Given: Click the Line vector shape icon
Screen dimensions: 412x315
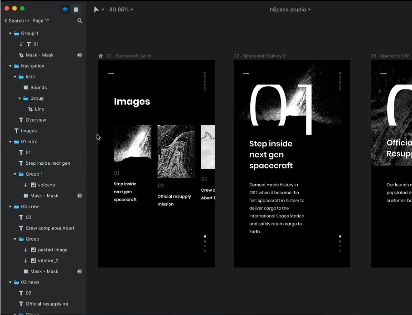Looking at the screenshot, I should 30,109.
